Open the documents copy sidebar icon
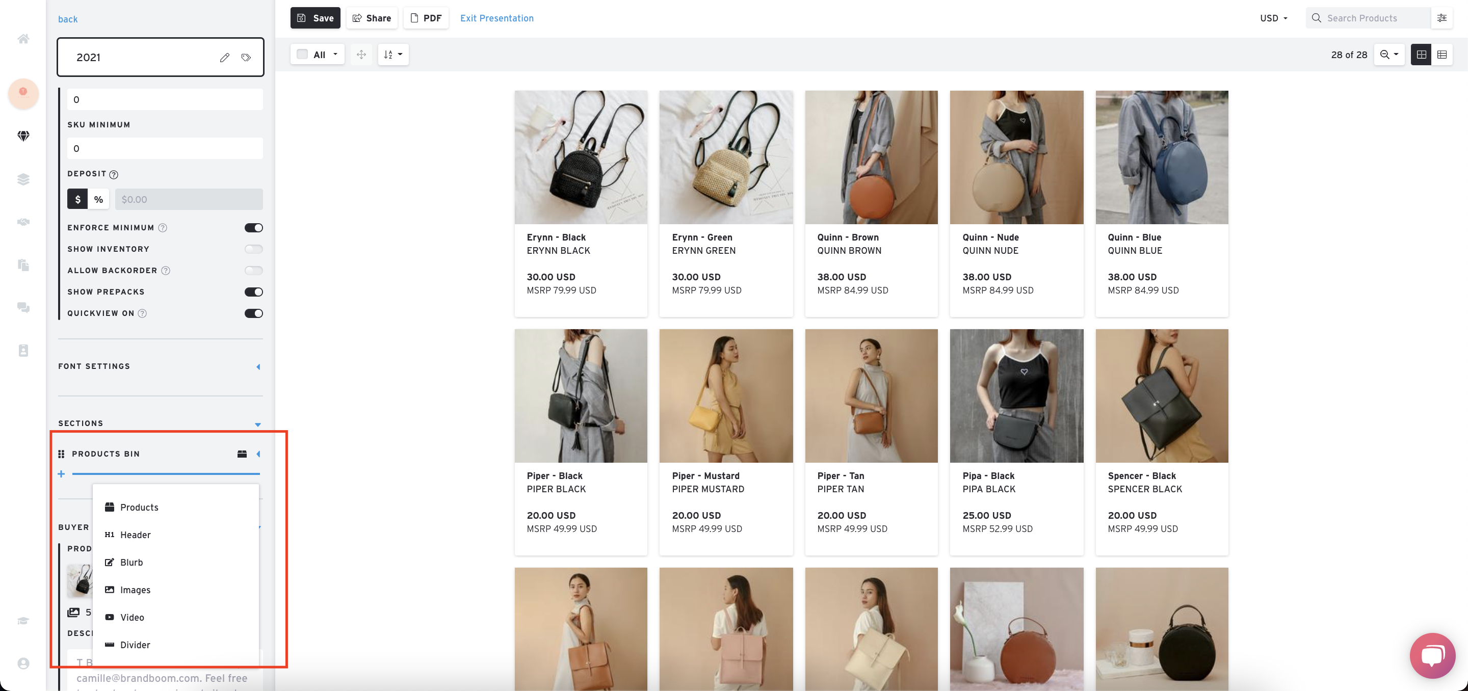Image resolution: width=1468 pixels, height=691 pixels. (23, 265)
